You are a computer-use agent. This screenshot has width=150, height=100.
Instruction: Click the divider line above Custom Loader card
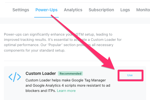[77, 61]
